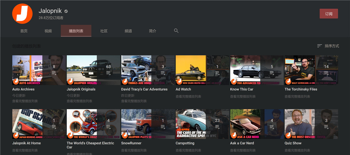Image resolution: width=350 pixels, height=155 pixels.
Task: Select the 简介 tab
Action: (152, 31)
